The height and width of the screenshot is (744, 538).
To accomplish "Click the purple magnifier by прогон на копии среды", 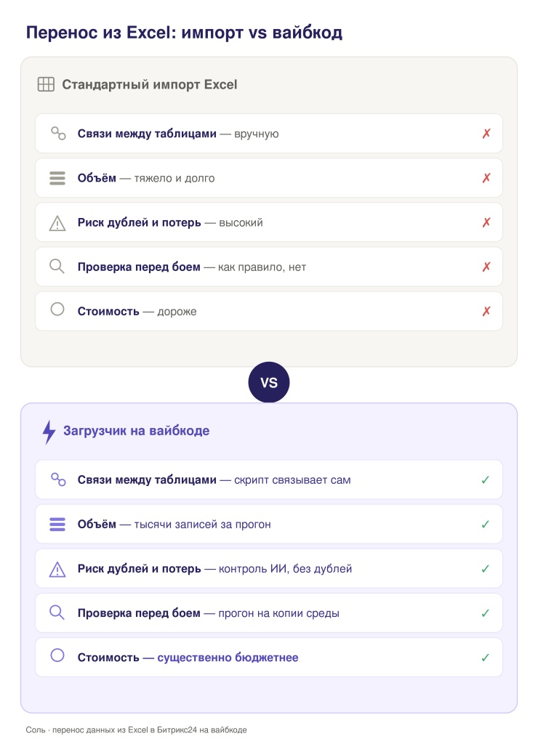I will 57,612.
